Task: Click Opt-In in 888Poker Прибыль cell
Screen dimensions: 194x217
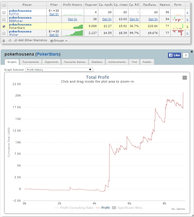Action: point(153,19)
